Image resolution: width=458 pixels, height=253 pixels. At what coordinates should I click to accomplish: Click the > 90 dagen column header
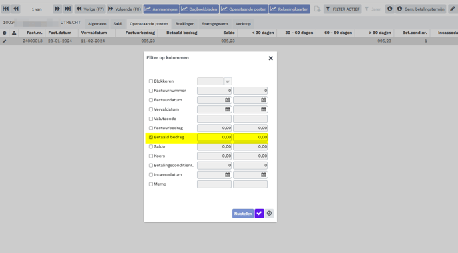pos(379,33)
